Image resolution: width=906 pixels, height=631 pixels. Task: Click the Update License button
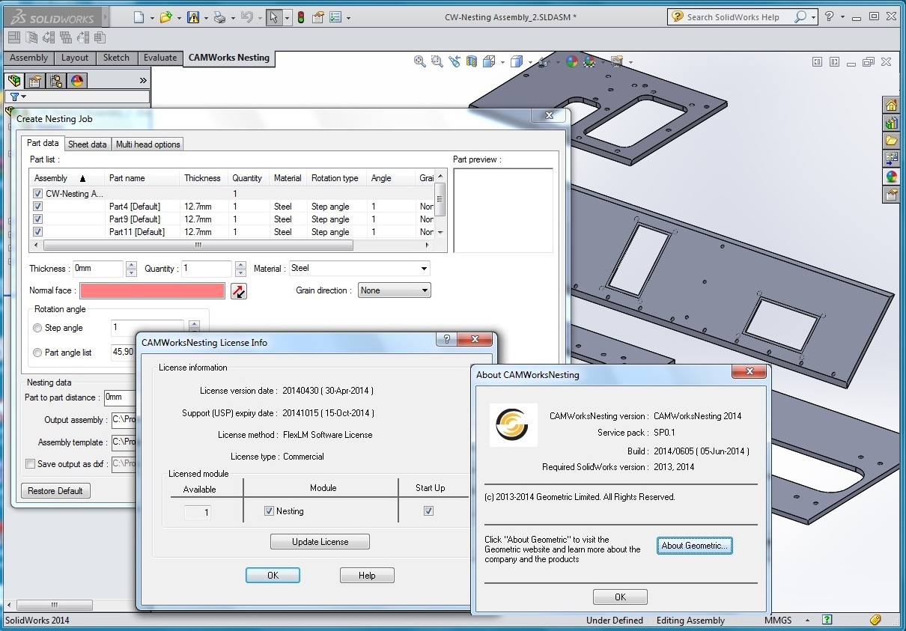320,542
